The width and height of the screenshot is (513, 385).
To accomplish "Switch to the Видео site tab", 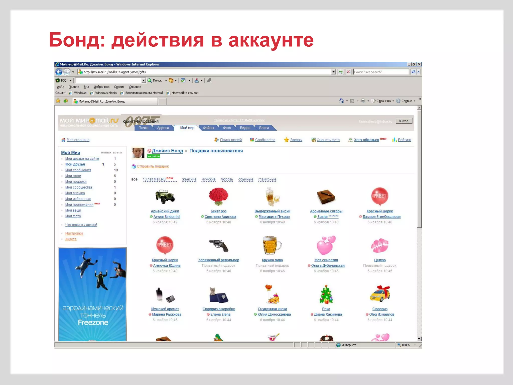I will point(245,128).
